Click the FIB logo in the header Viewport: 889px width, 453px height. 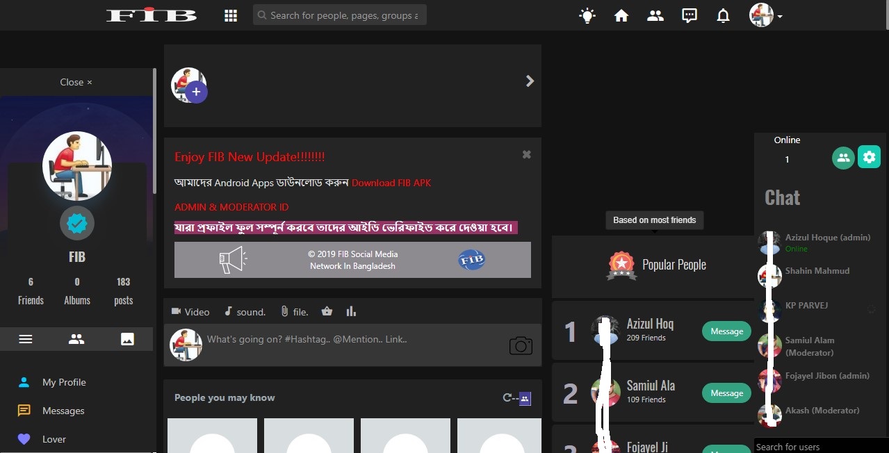[152, 15]
